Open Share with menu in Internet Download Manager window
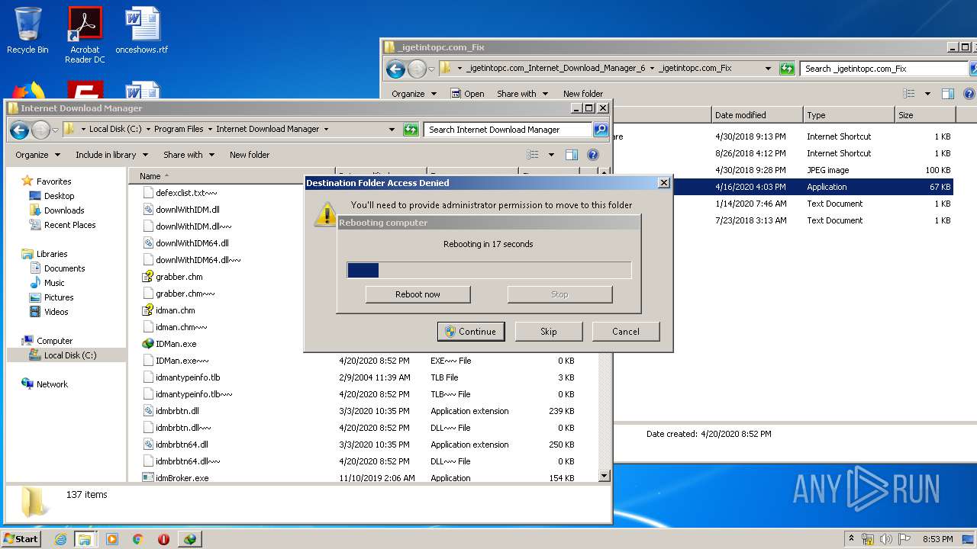The image size is (977, 549). [188, 155]
